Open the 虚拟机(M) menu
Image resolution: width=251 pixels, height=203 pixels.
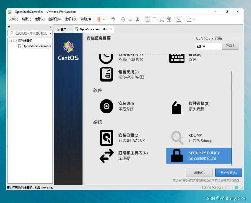click(x=55, y=19)
